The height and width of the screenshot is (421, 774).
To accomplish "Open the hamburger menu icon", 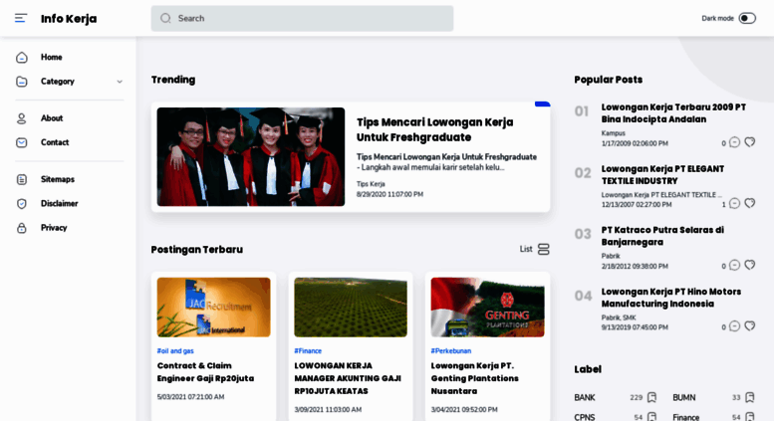I will 21,18.
